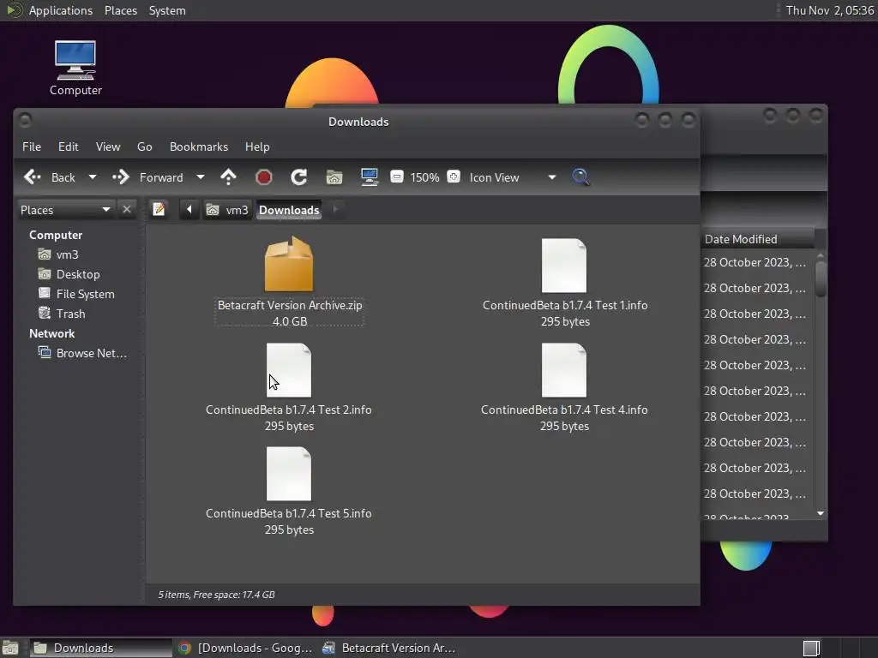
Task: Open the File menu
Action: tap(32, 147)
